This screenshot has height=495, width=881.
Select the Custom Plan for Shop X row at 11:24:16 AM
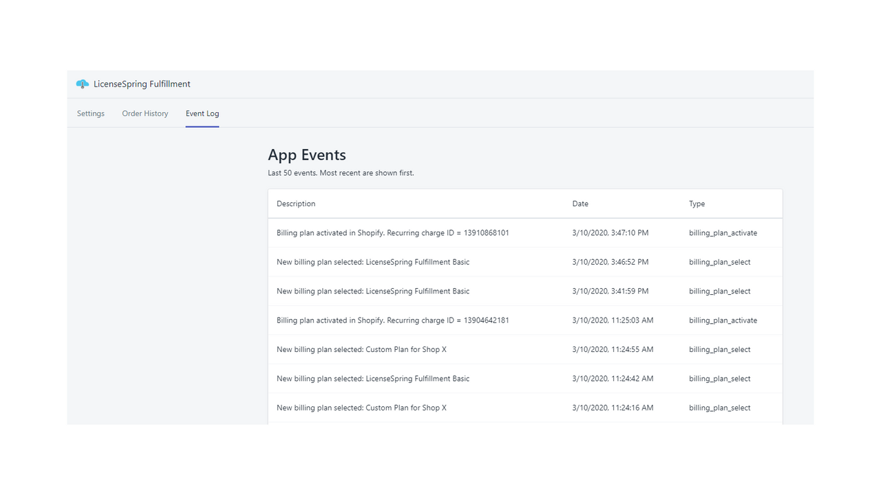(x=361, y=407)
